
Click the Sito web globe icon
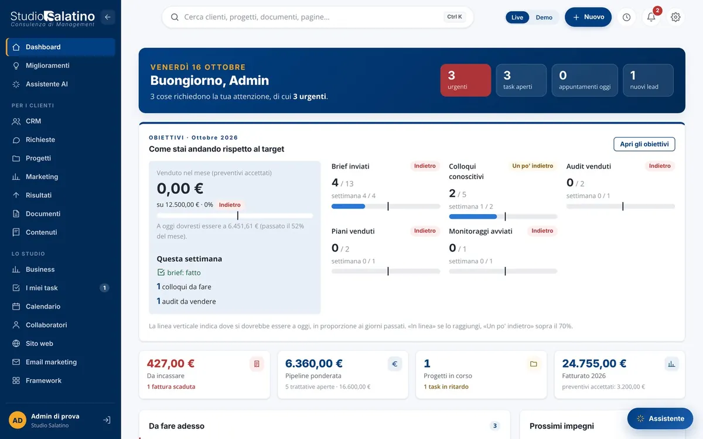coord(16,344)
